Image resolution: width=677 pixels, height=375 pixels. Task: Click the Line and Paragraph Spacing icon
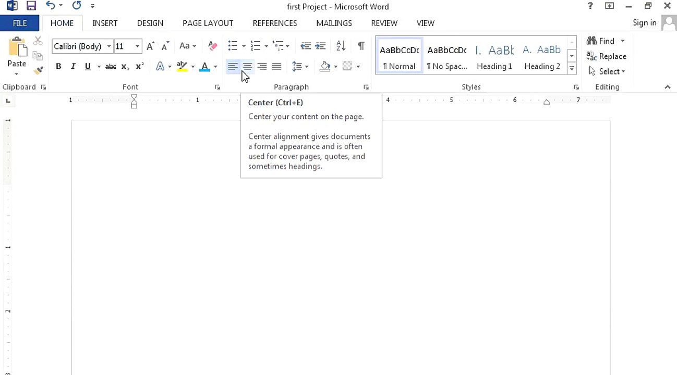(x=297, y=67)
